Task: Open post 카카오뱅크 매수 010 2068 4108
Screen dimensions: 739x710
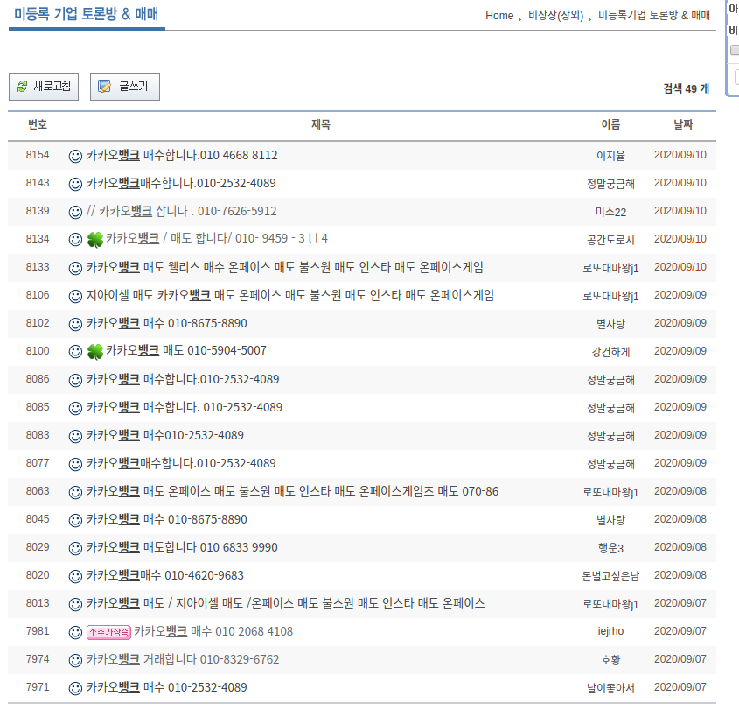Action: 213,632
